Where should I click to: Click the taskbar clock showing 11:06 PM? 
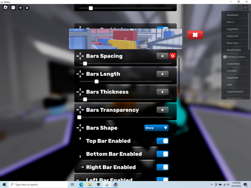[236, 184]
